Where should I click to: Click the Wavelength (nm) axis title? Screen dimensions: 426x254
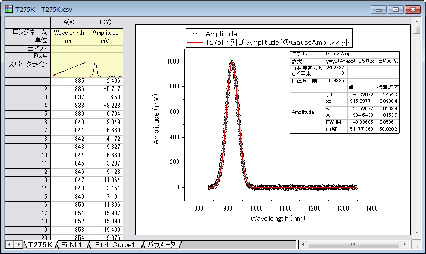click(x=278, y=218)
